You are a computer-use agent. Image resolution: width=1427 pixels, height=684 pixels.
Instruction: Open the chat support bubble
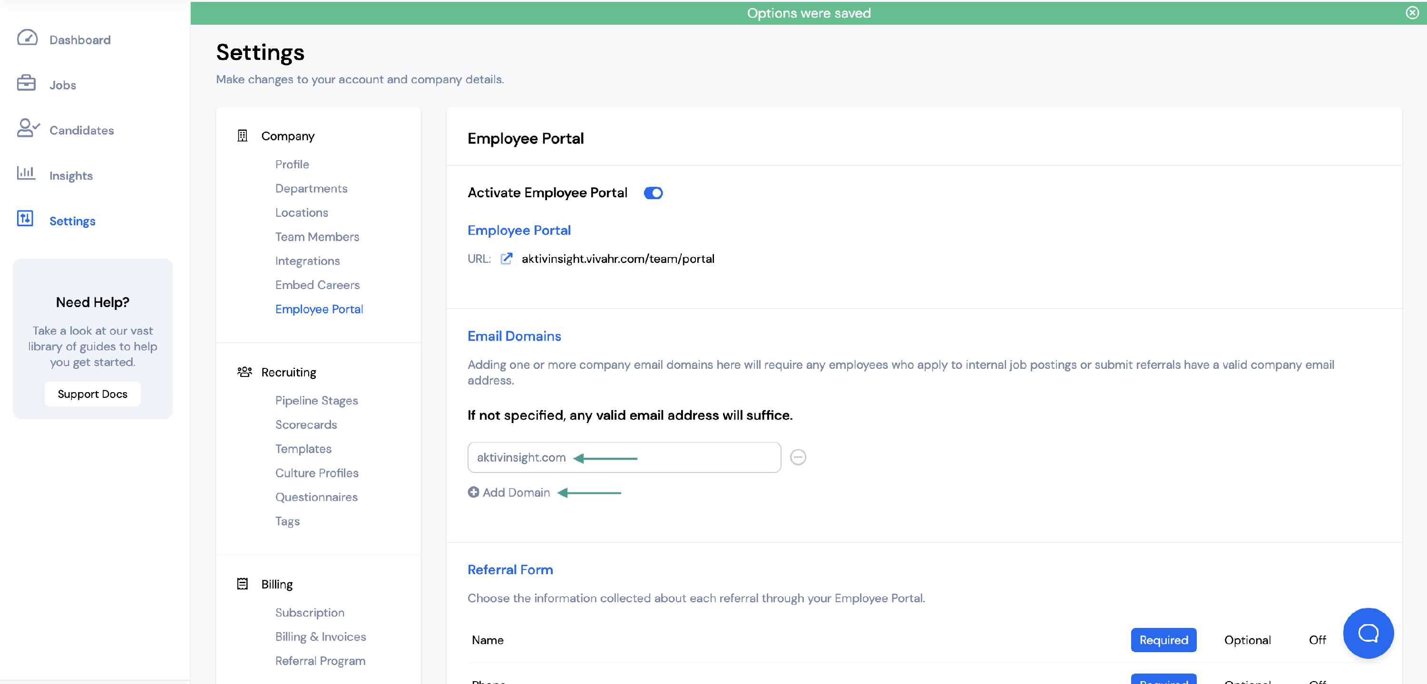[1368, 633]
